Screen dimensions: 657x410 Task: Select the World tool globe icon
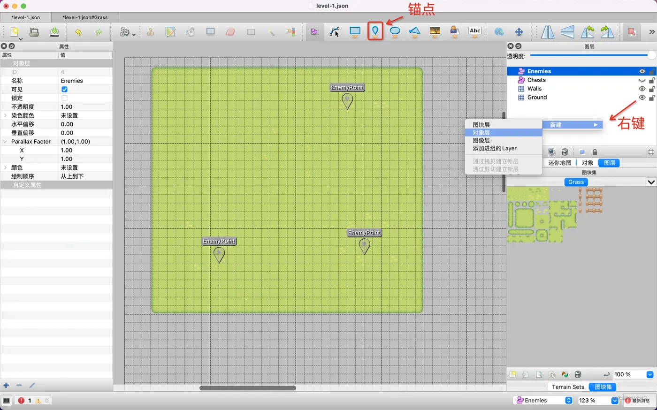[x=499, y=32]
